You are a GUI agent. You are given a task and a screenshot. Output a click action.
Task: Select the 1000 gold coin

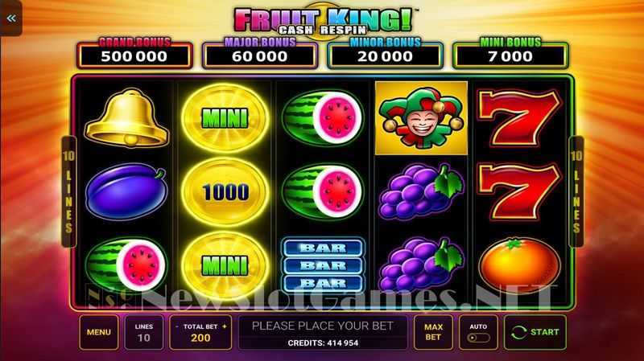pyautogui.click(x=225, y=192)
